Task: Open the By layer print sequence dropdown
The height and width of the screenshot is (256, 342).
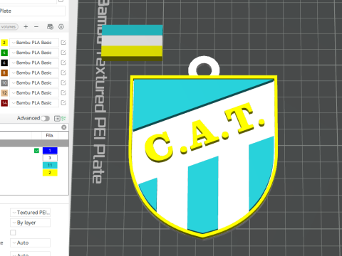Action: (x=30, y=223)
